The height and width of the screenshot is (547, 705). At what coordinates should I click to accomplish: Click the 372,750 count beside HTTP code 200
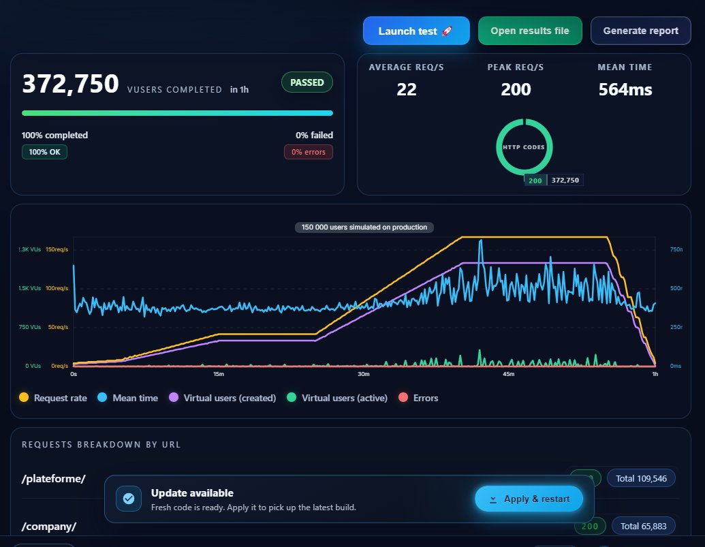click(x=565, y=181)
